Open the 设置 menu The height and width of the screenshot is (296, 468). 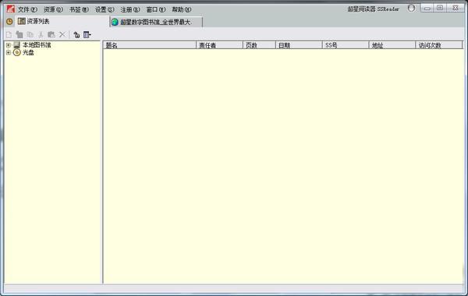105,9
